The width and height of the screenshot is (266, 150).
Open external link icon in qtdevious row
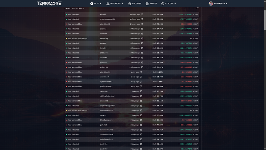(142, 53)
